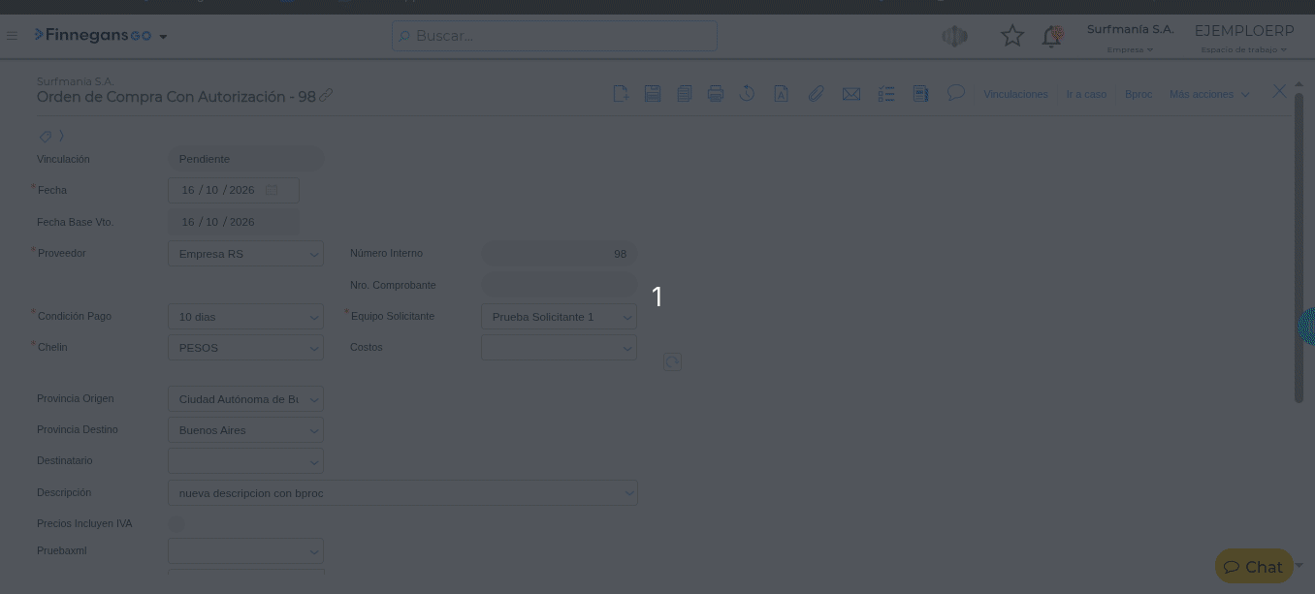Viewport: 1315px width, 594px height.
Task: Toggle Precios Incluyen IVA switch
Action: point(176,523)
